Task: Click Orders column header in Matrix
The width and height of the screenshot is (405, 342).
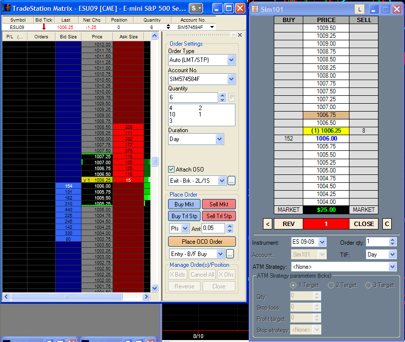Action: click(x=41, y=37)
